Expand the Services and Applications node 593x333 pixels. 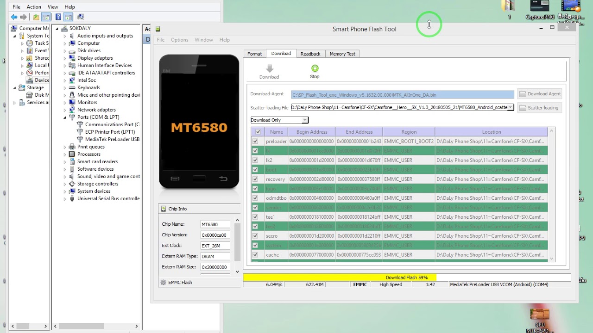click(x=15, y=102)
